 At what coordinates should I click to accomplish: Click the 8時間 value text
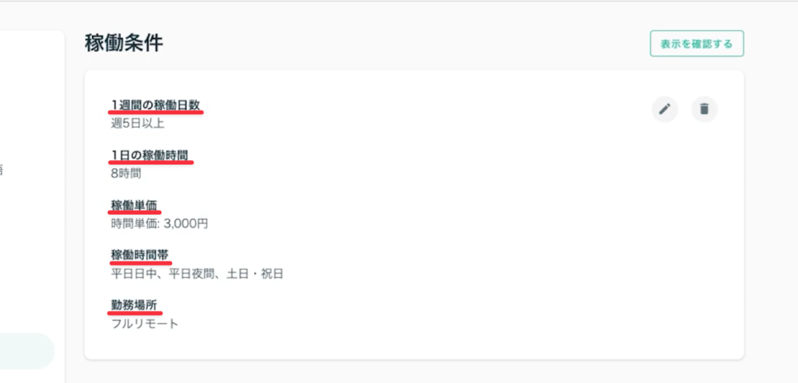[126, 173]
